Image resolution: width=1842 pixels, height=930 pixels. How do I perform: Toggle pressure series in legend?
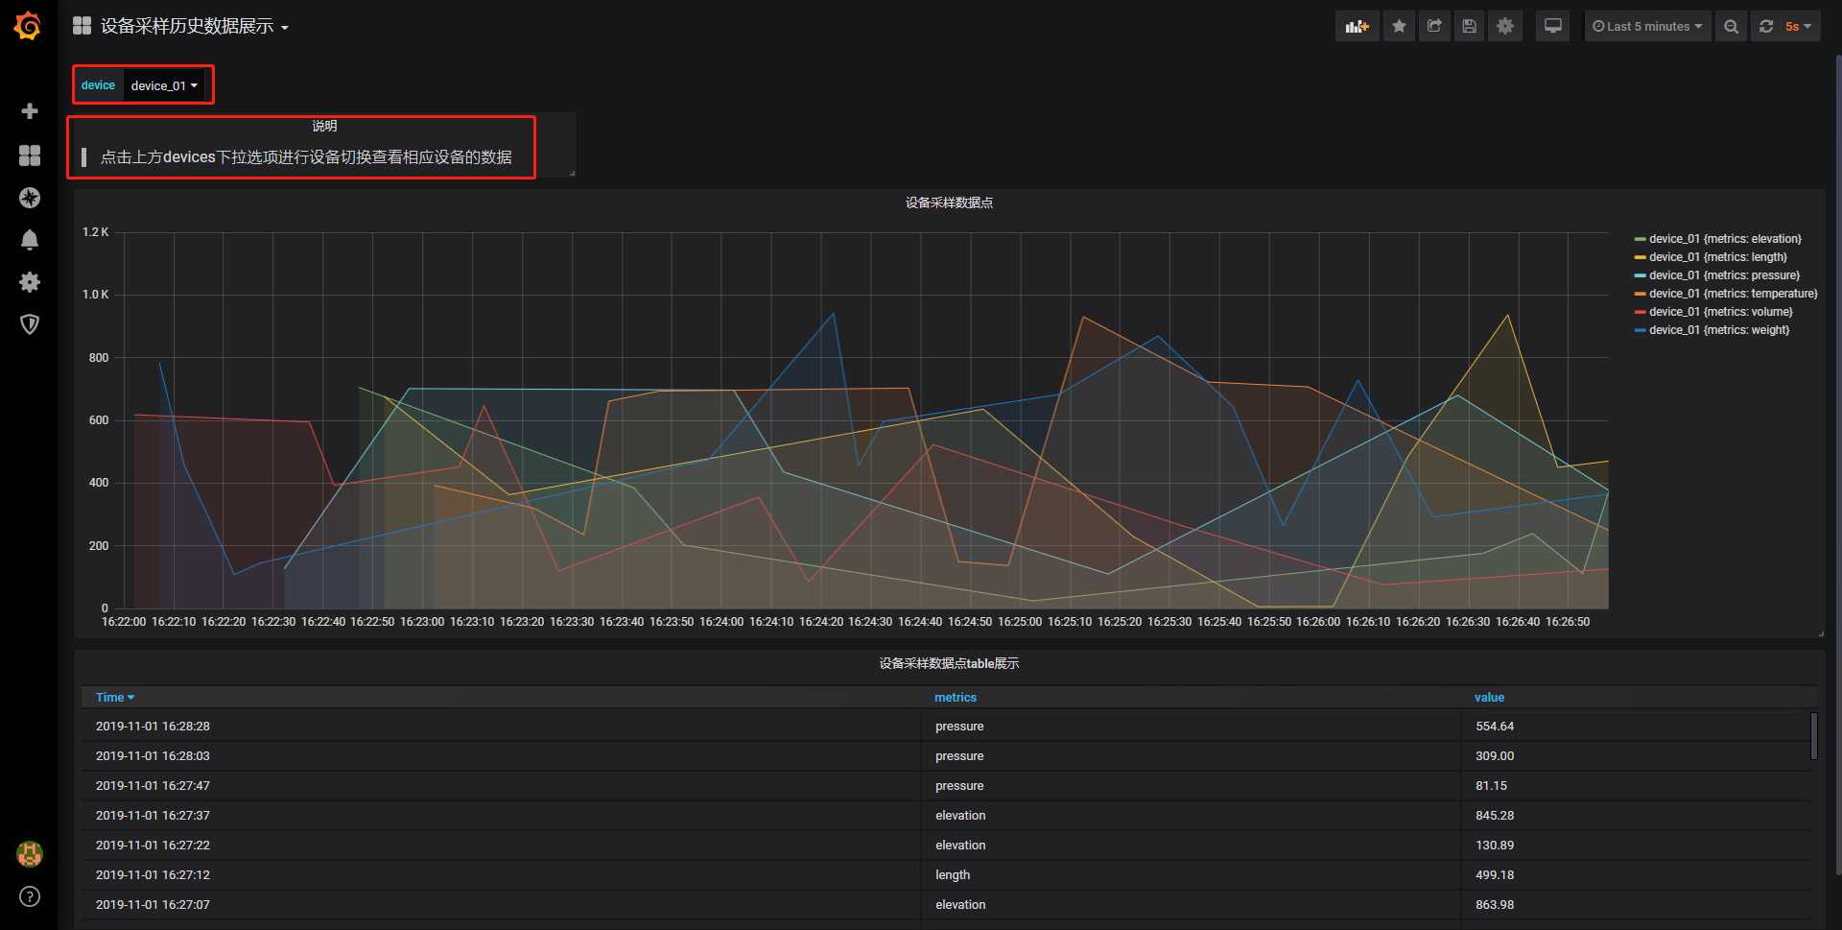pyautogui.click(x=1724, y=275)
